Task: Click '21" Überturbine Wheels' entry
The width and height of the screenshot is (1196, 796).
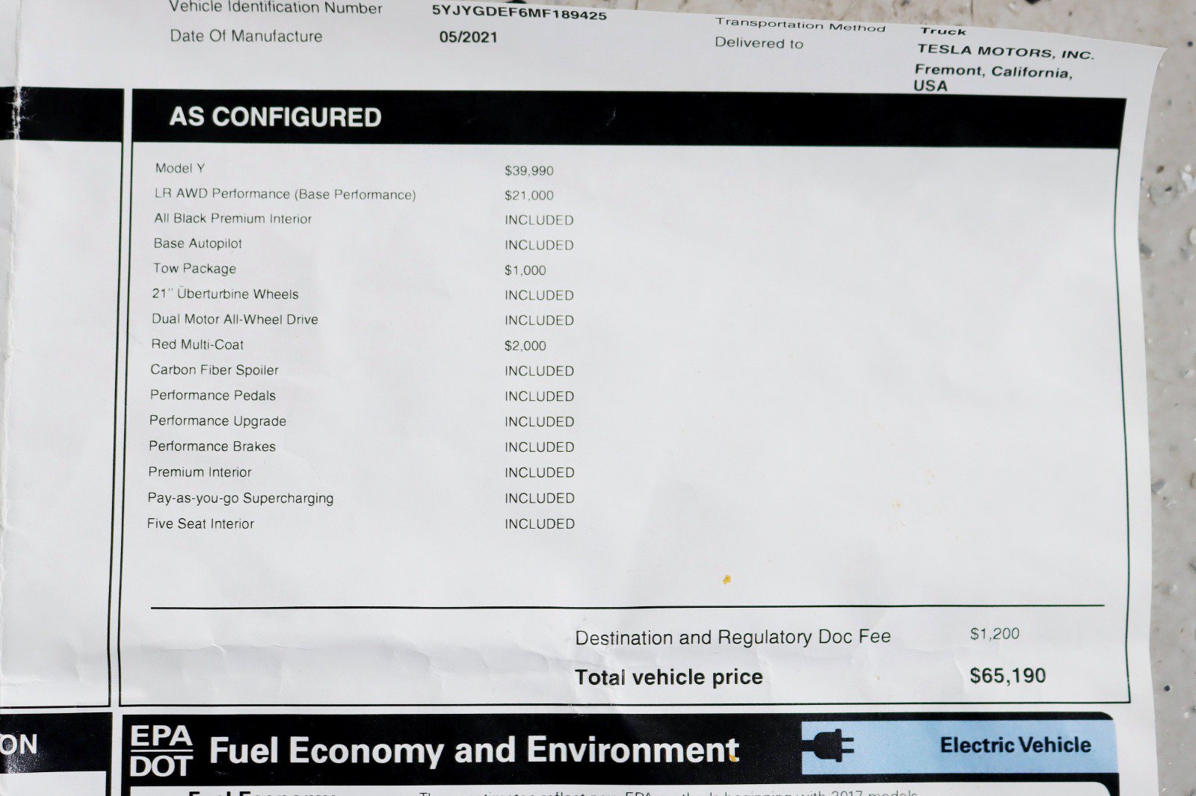Action: pyautogui.click(x=225, y=294)
